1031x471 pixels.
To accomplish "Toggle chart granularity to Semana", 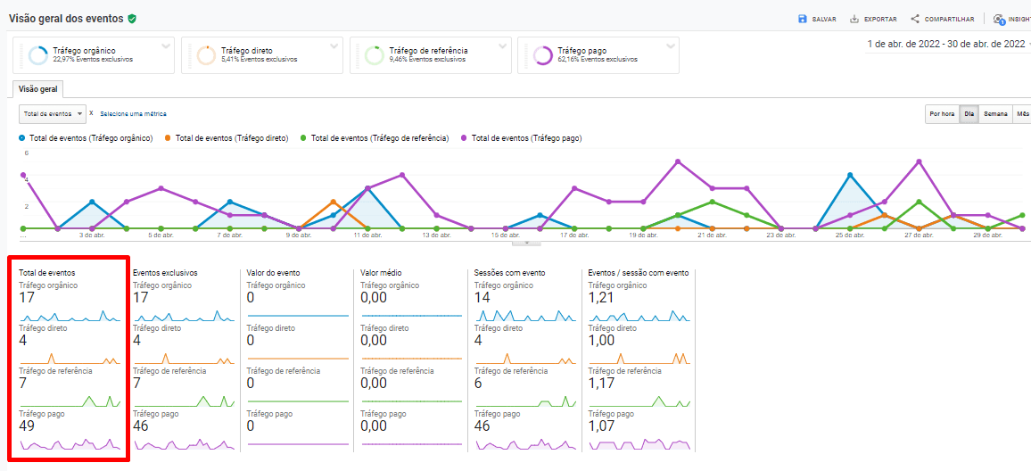I will pos(995,114).
